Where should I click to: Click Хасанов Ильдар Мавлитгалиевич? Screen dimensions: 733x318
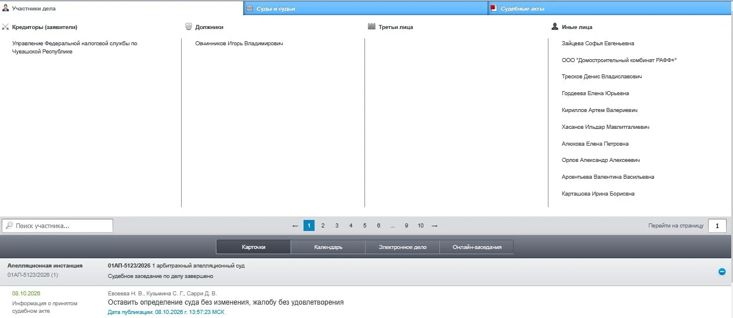tap(605, 127)
